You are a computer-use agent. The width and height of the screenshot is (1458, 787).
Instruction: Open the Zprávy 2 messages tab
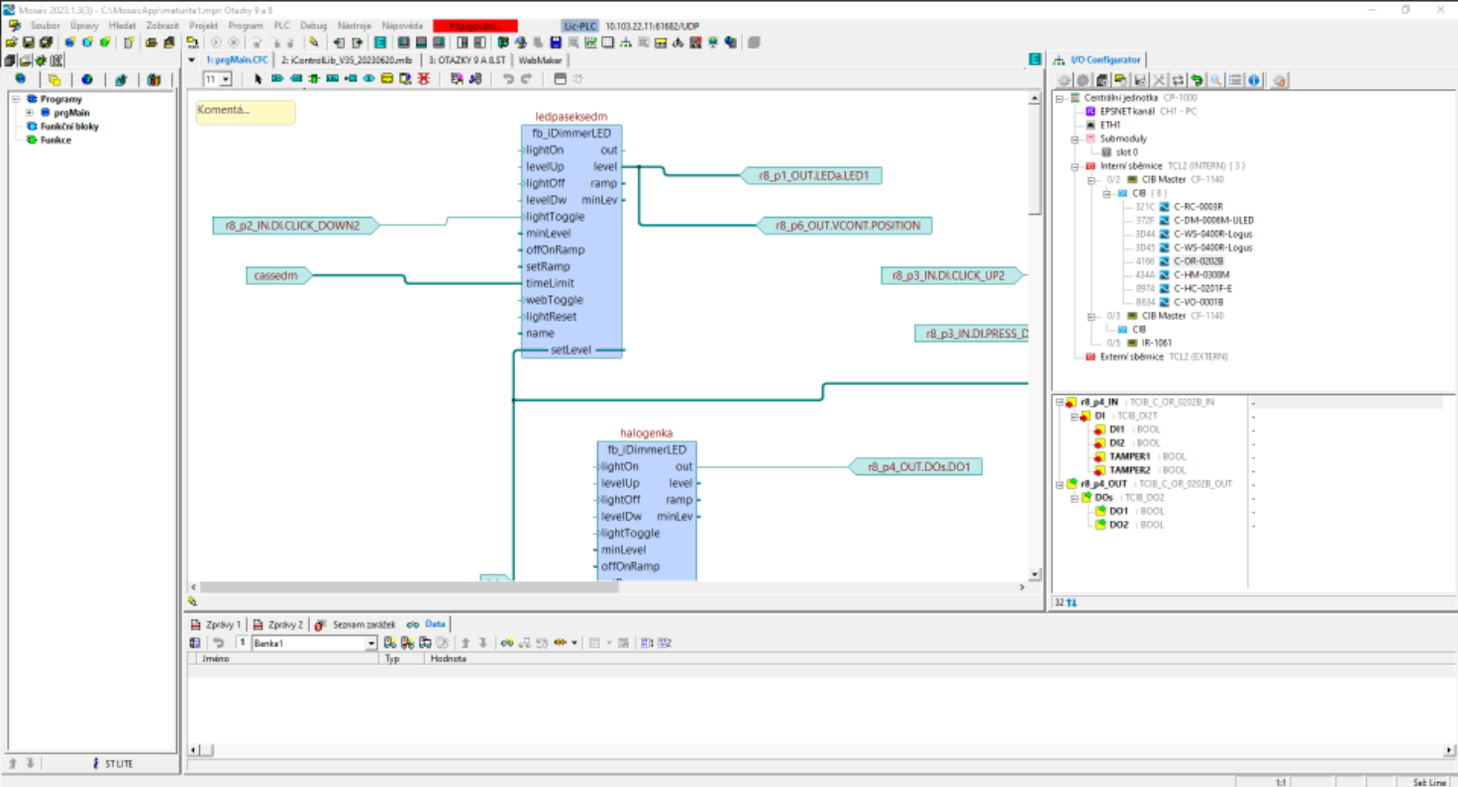point(278,625)
